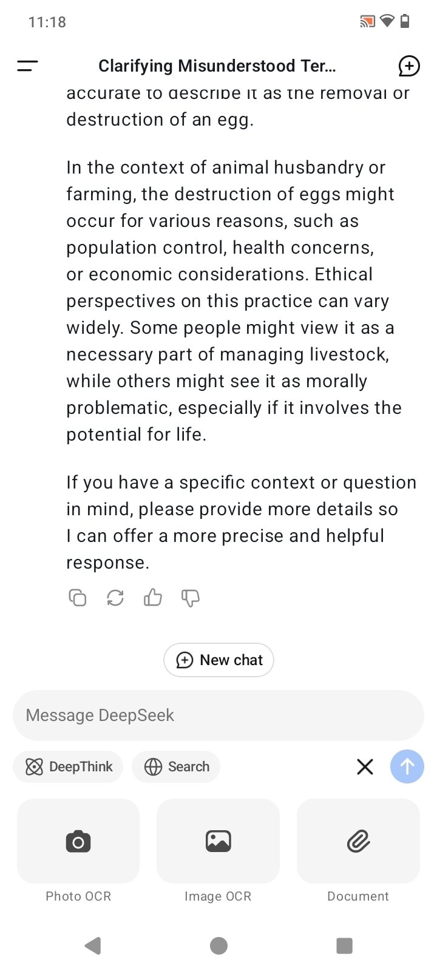Screen dimensions: 437x971
Task: Give the response a thumbs up
Action: coord(152,598)
